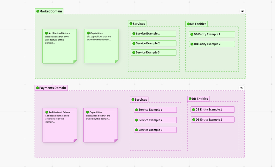This screenshot has width=275, height=167.
Task: Click folded corner of green Capabilities note
Action: (117, 62)
